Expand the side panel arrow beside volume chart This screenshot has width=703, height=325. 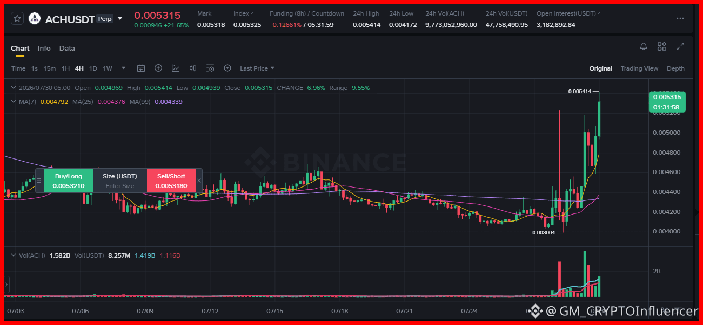tap(7, 285)
